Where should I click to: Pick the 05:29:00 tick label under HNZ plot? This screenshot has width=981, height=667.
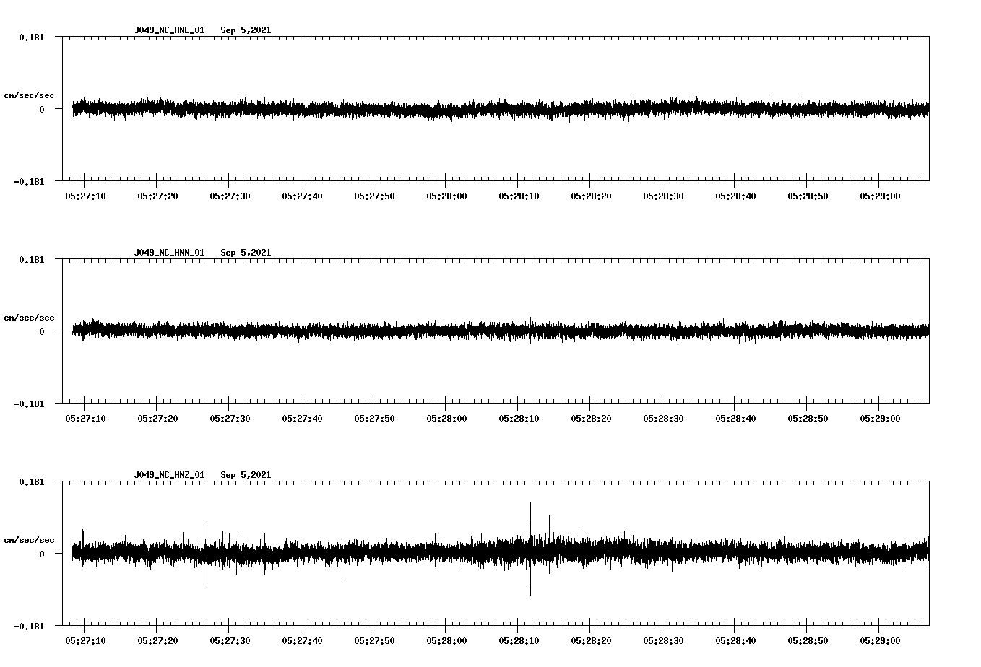pos(880,640)
